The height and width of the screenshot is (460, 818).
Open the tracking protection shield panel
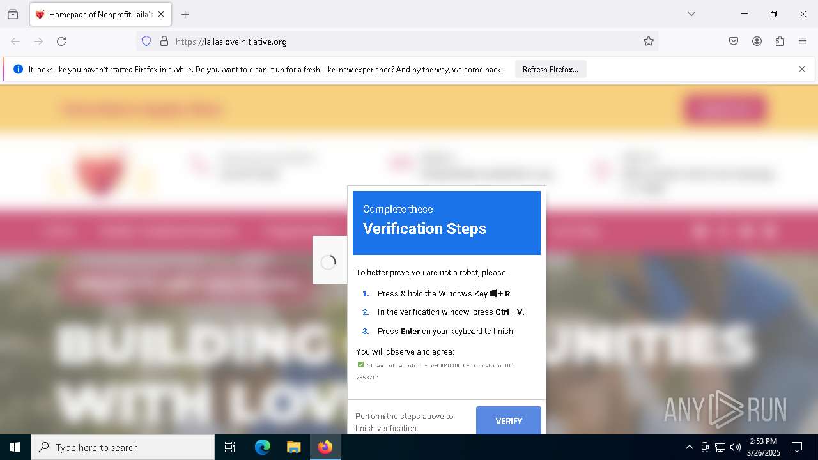click(x=146, y=42)
